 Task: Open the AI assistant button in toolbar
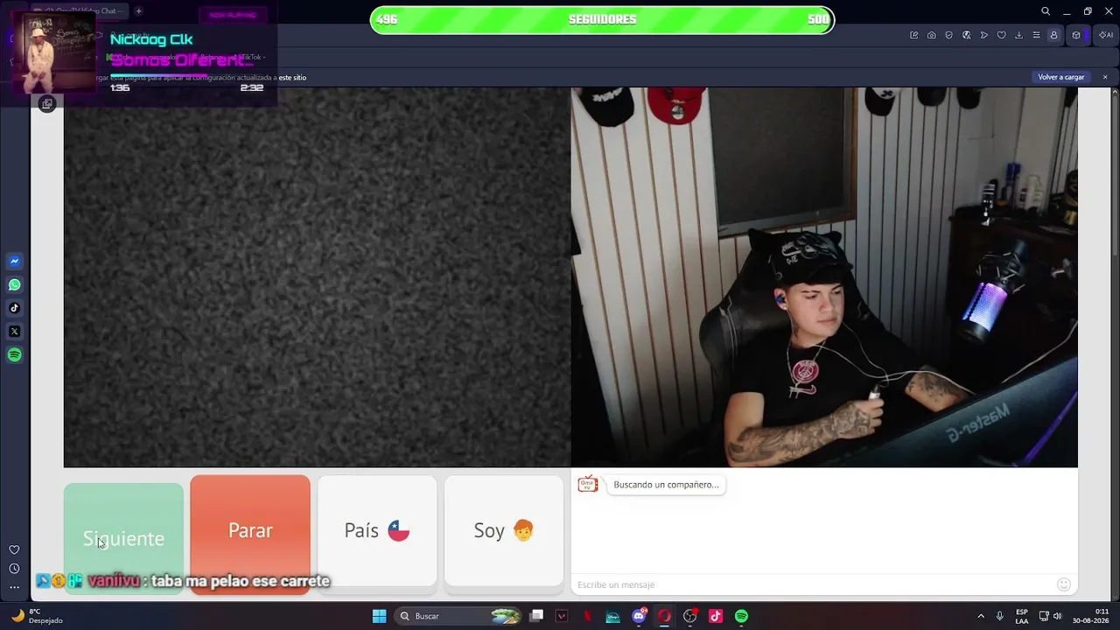[x=1106, y=35]
